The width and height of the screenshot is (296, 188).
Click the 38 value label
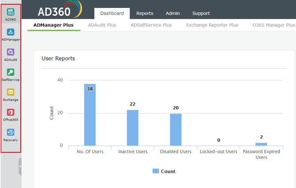tap(90, 89)
